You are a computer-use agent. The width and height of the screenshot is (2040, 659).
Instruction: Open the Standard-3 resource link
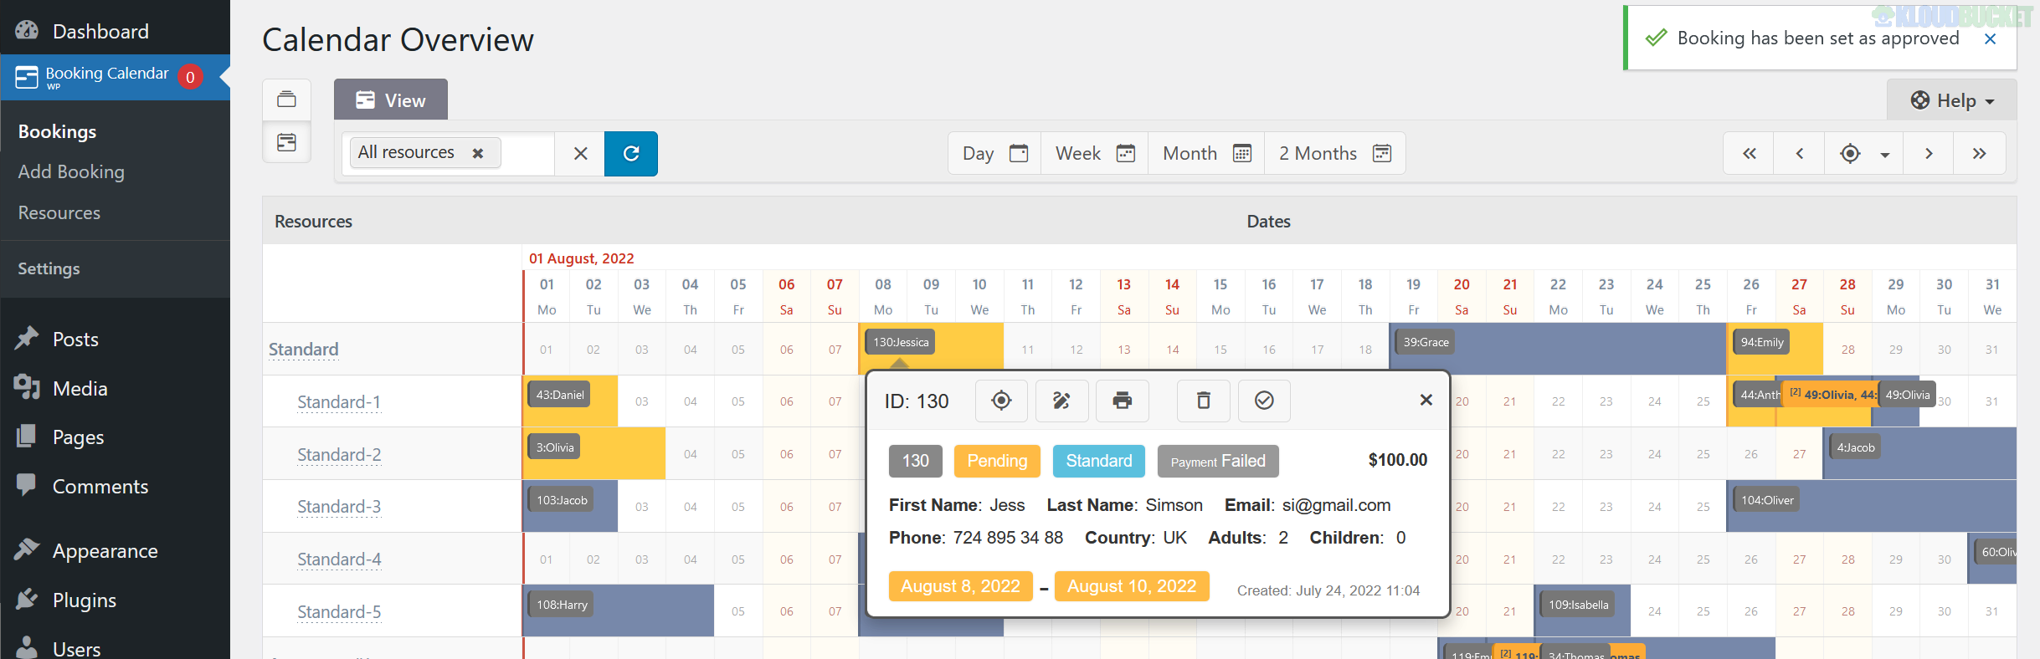339,507
